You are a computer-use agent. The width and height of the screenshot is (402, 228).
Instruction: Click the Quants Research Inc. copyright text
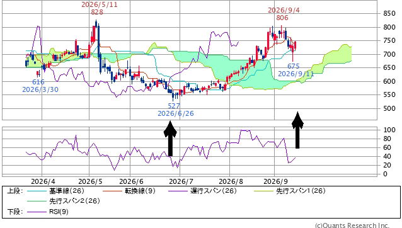(352, 225)
